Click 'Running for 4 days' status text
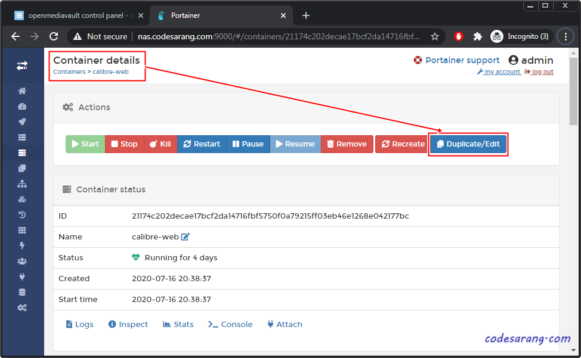 click(x=181, y=258)
